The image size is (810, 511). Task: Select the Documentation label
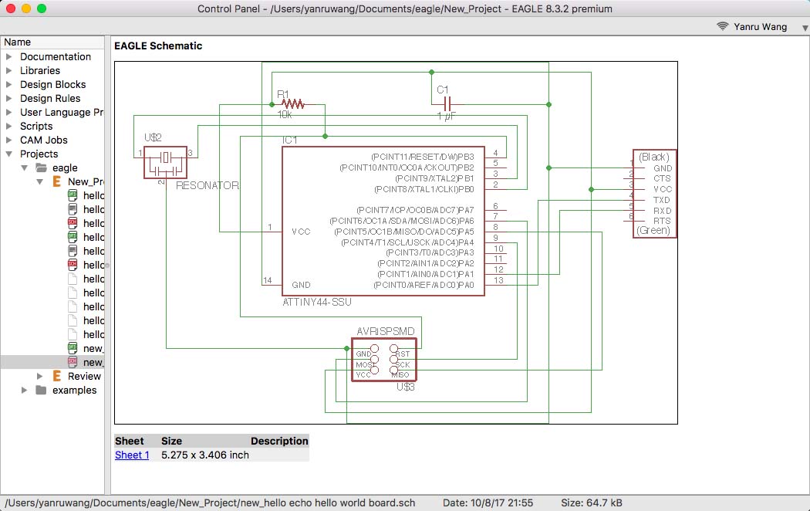point(56,57)
